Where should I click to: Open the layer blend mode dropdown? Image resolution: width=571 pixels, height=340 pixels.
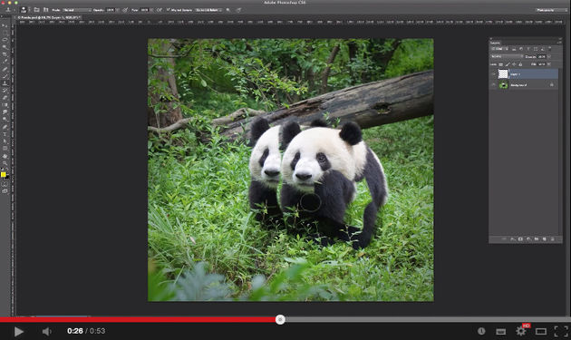pyautogui.click(x=507, y=56)
